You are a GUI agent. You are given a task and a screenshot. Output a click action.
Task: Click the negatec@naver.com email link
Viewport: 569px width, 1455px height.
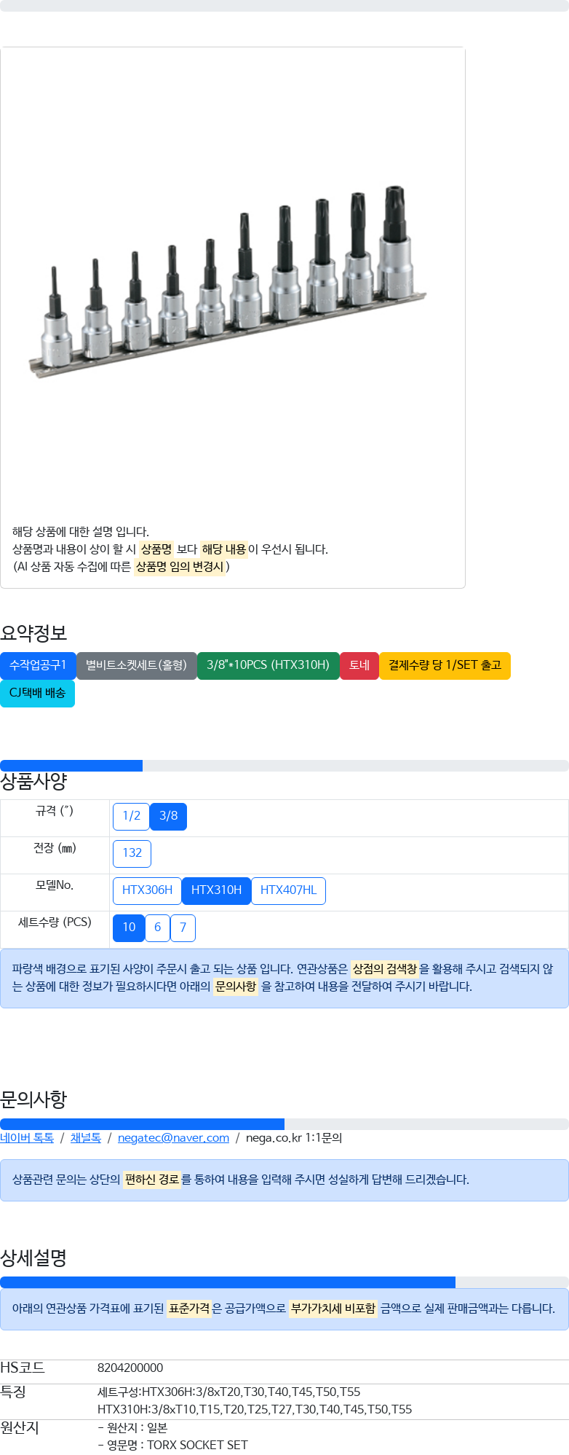click(173, 1138)
